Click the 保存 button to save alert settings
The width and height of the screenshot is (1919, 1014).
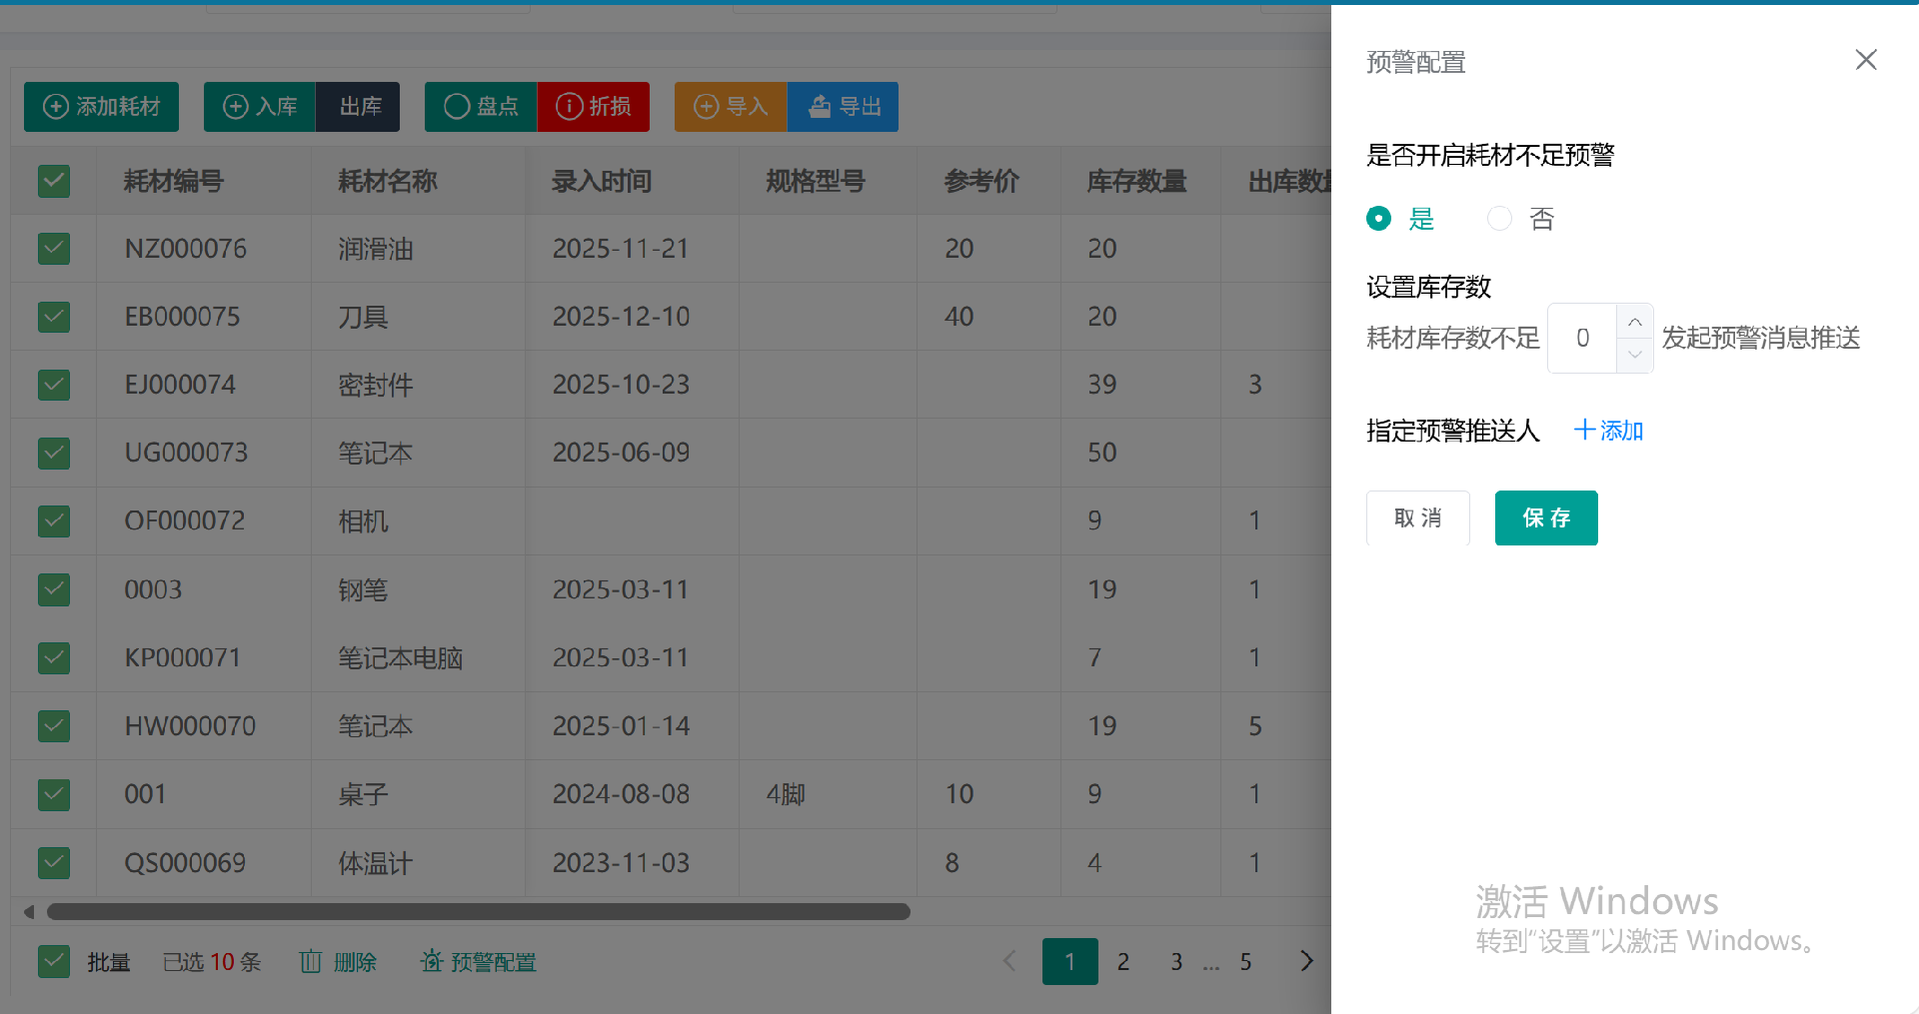coord(1545,517)
